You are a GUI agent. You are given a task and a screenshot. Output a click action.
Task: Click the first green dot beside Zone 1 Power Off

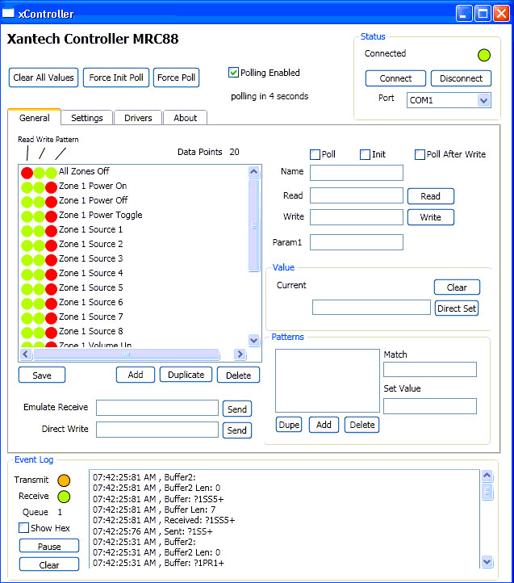[27, 202]
